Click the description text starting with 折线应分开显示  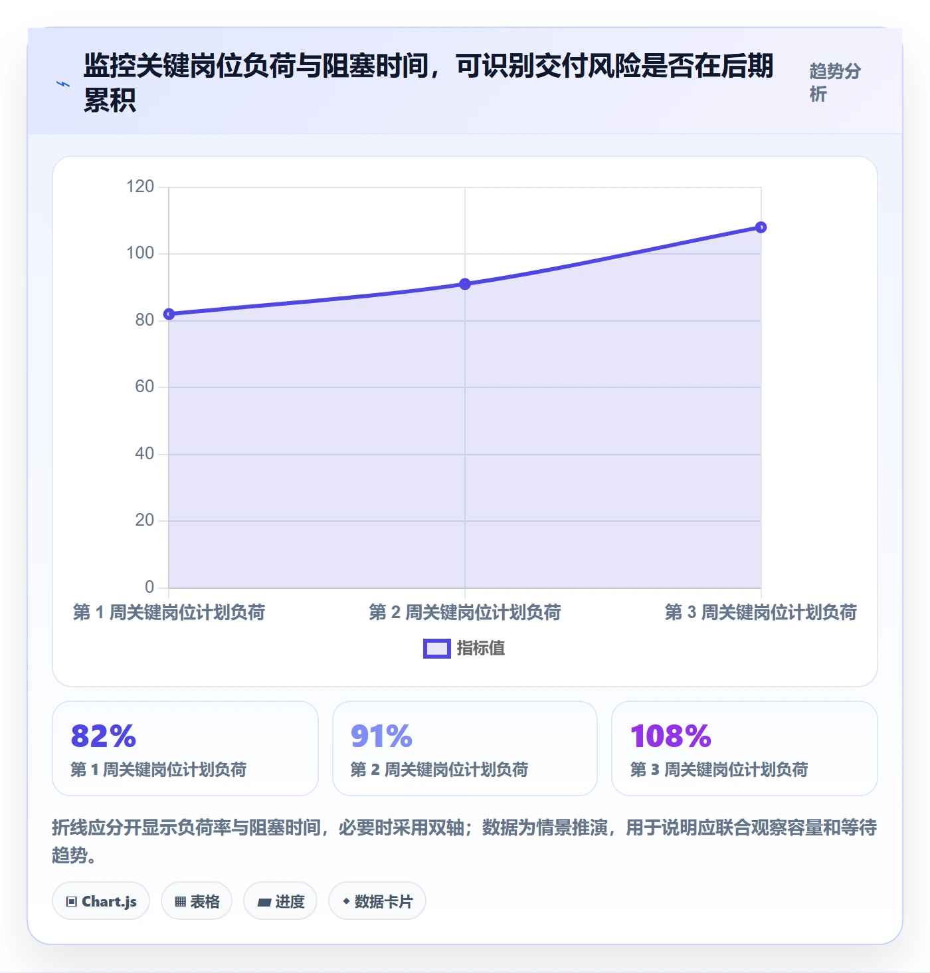464,841
